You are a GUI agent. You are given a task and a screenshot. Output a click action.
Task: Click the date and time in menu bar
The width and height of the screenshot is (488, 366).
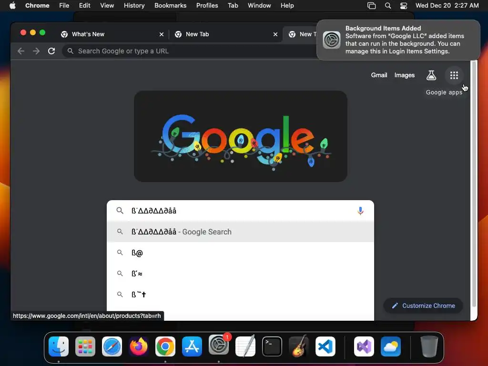pos(447,6)
